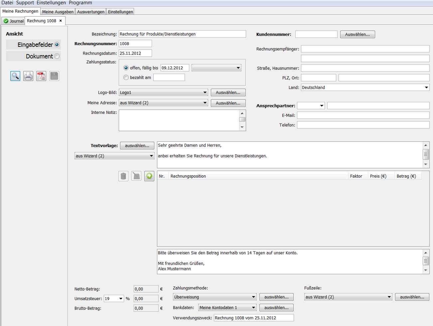Image resolution: width=433 pixels, height=326 pixels.
Task: Click the magnifying glass preview icon
Action: tap(15, 76)
